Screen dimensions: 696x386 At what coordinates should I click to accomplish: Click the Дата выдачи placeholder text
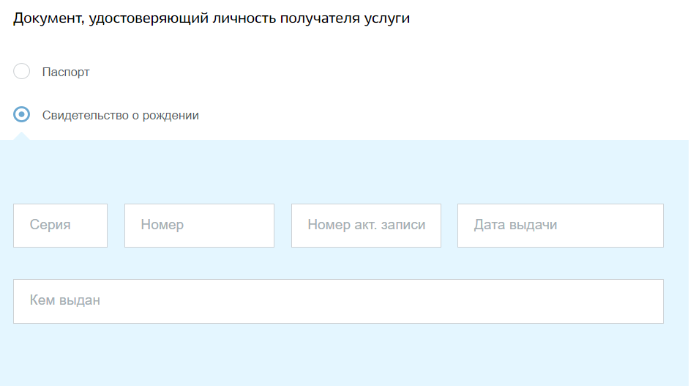point(515,225)
